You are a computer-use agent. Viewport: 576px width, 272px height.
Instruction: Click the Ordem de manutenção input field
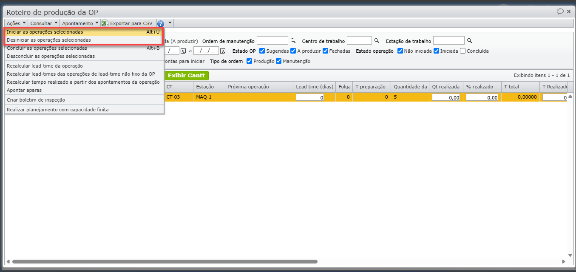pyautogui.click(x=272, y=41)
